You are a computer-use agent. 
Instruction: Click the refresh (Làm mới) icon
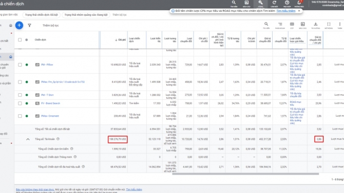274,3
